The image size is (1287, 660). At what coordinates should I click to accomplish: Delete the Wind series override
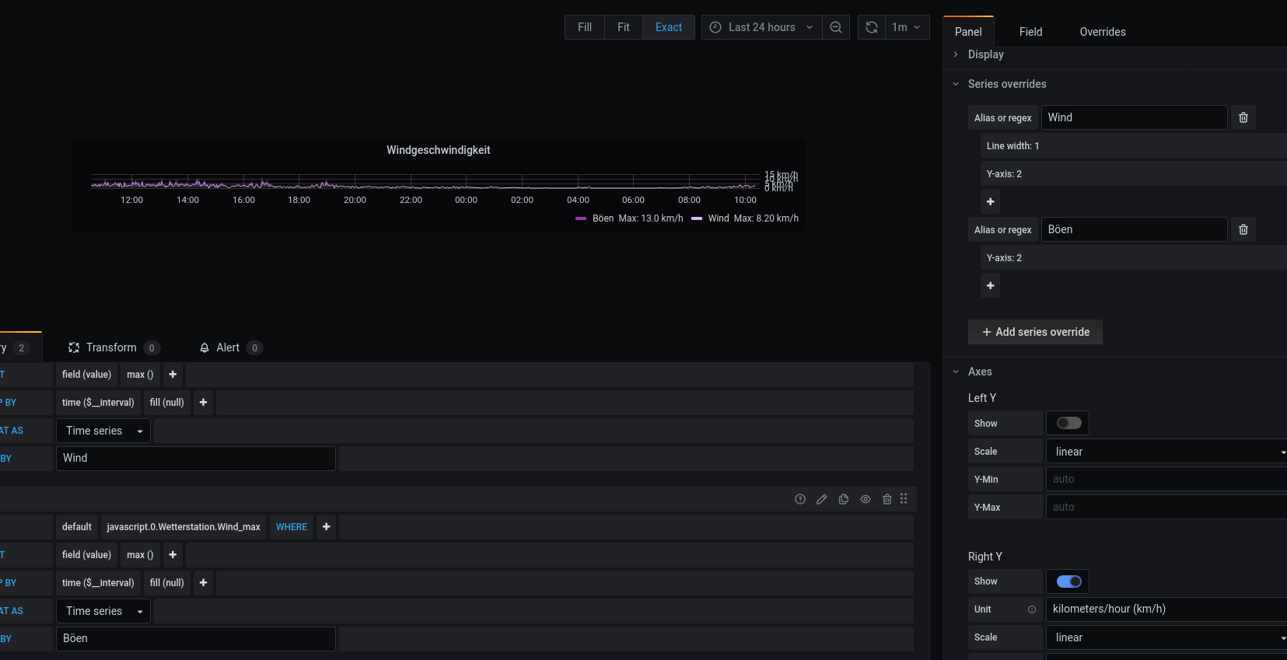click(x=1243, y=117)
